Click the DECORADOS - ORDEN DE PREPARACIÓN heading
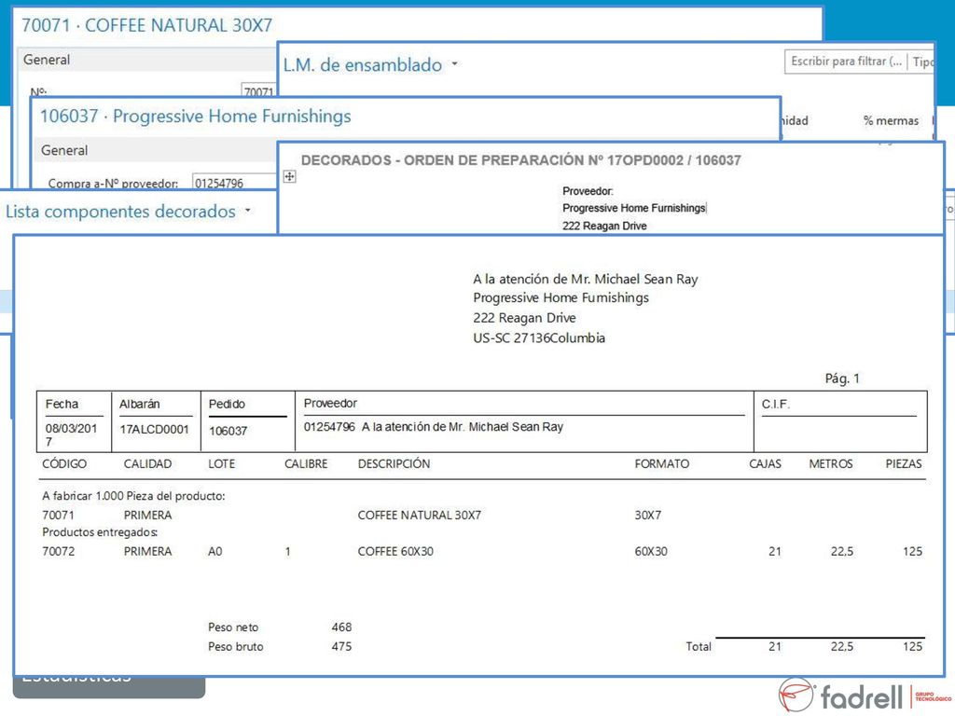Image resolution: width=955 pixels, height=716 pixels. 520,160
